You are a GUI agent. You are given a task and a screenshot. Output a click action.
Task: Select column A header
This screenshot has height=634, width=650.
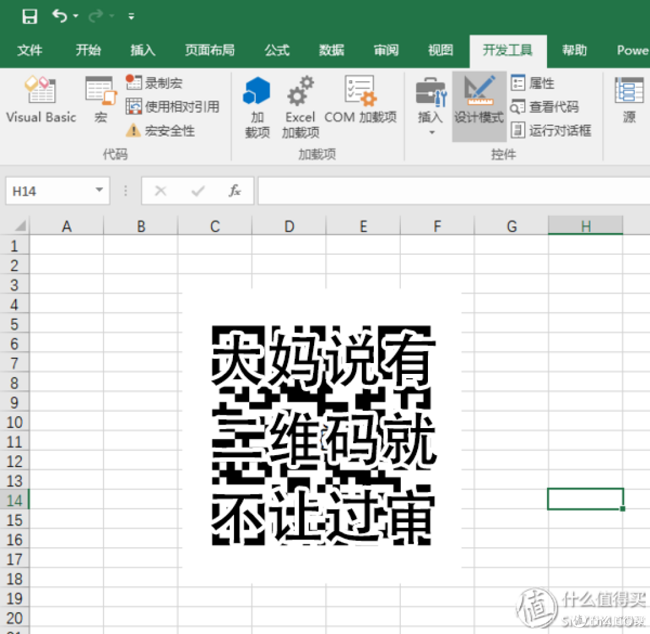pyautogui.click(x=67, y=226)
